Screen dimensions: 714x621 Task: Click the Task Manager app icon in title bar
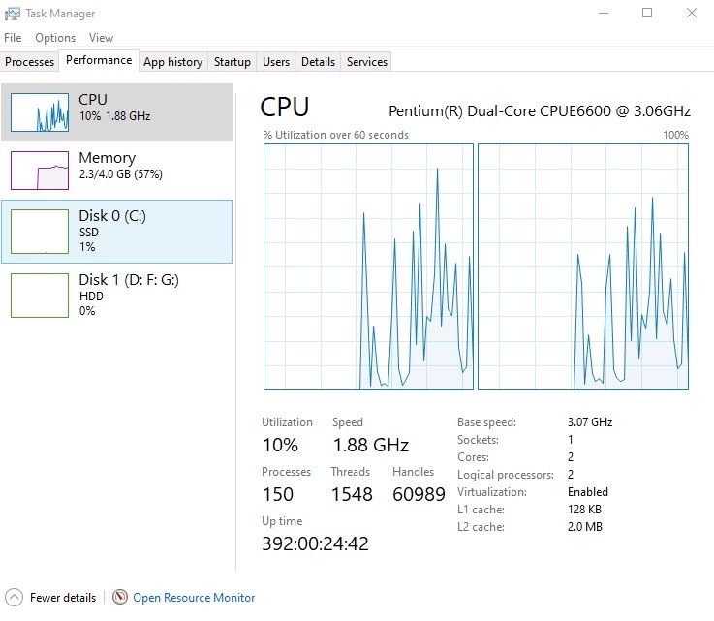coord(13,14)
